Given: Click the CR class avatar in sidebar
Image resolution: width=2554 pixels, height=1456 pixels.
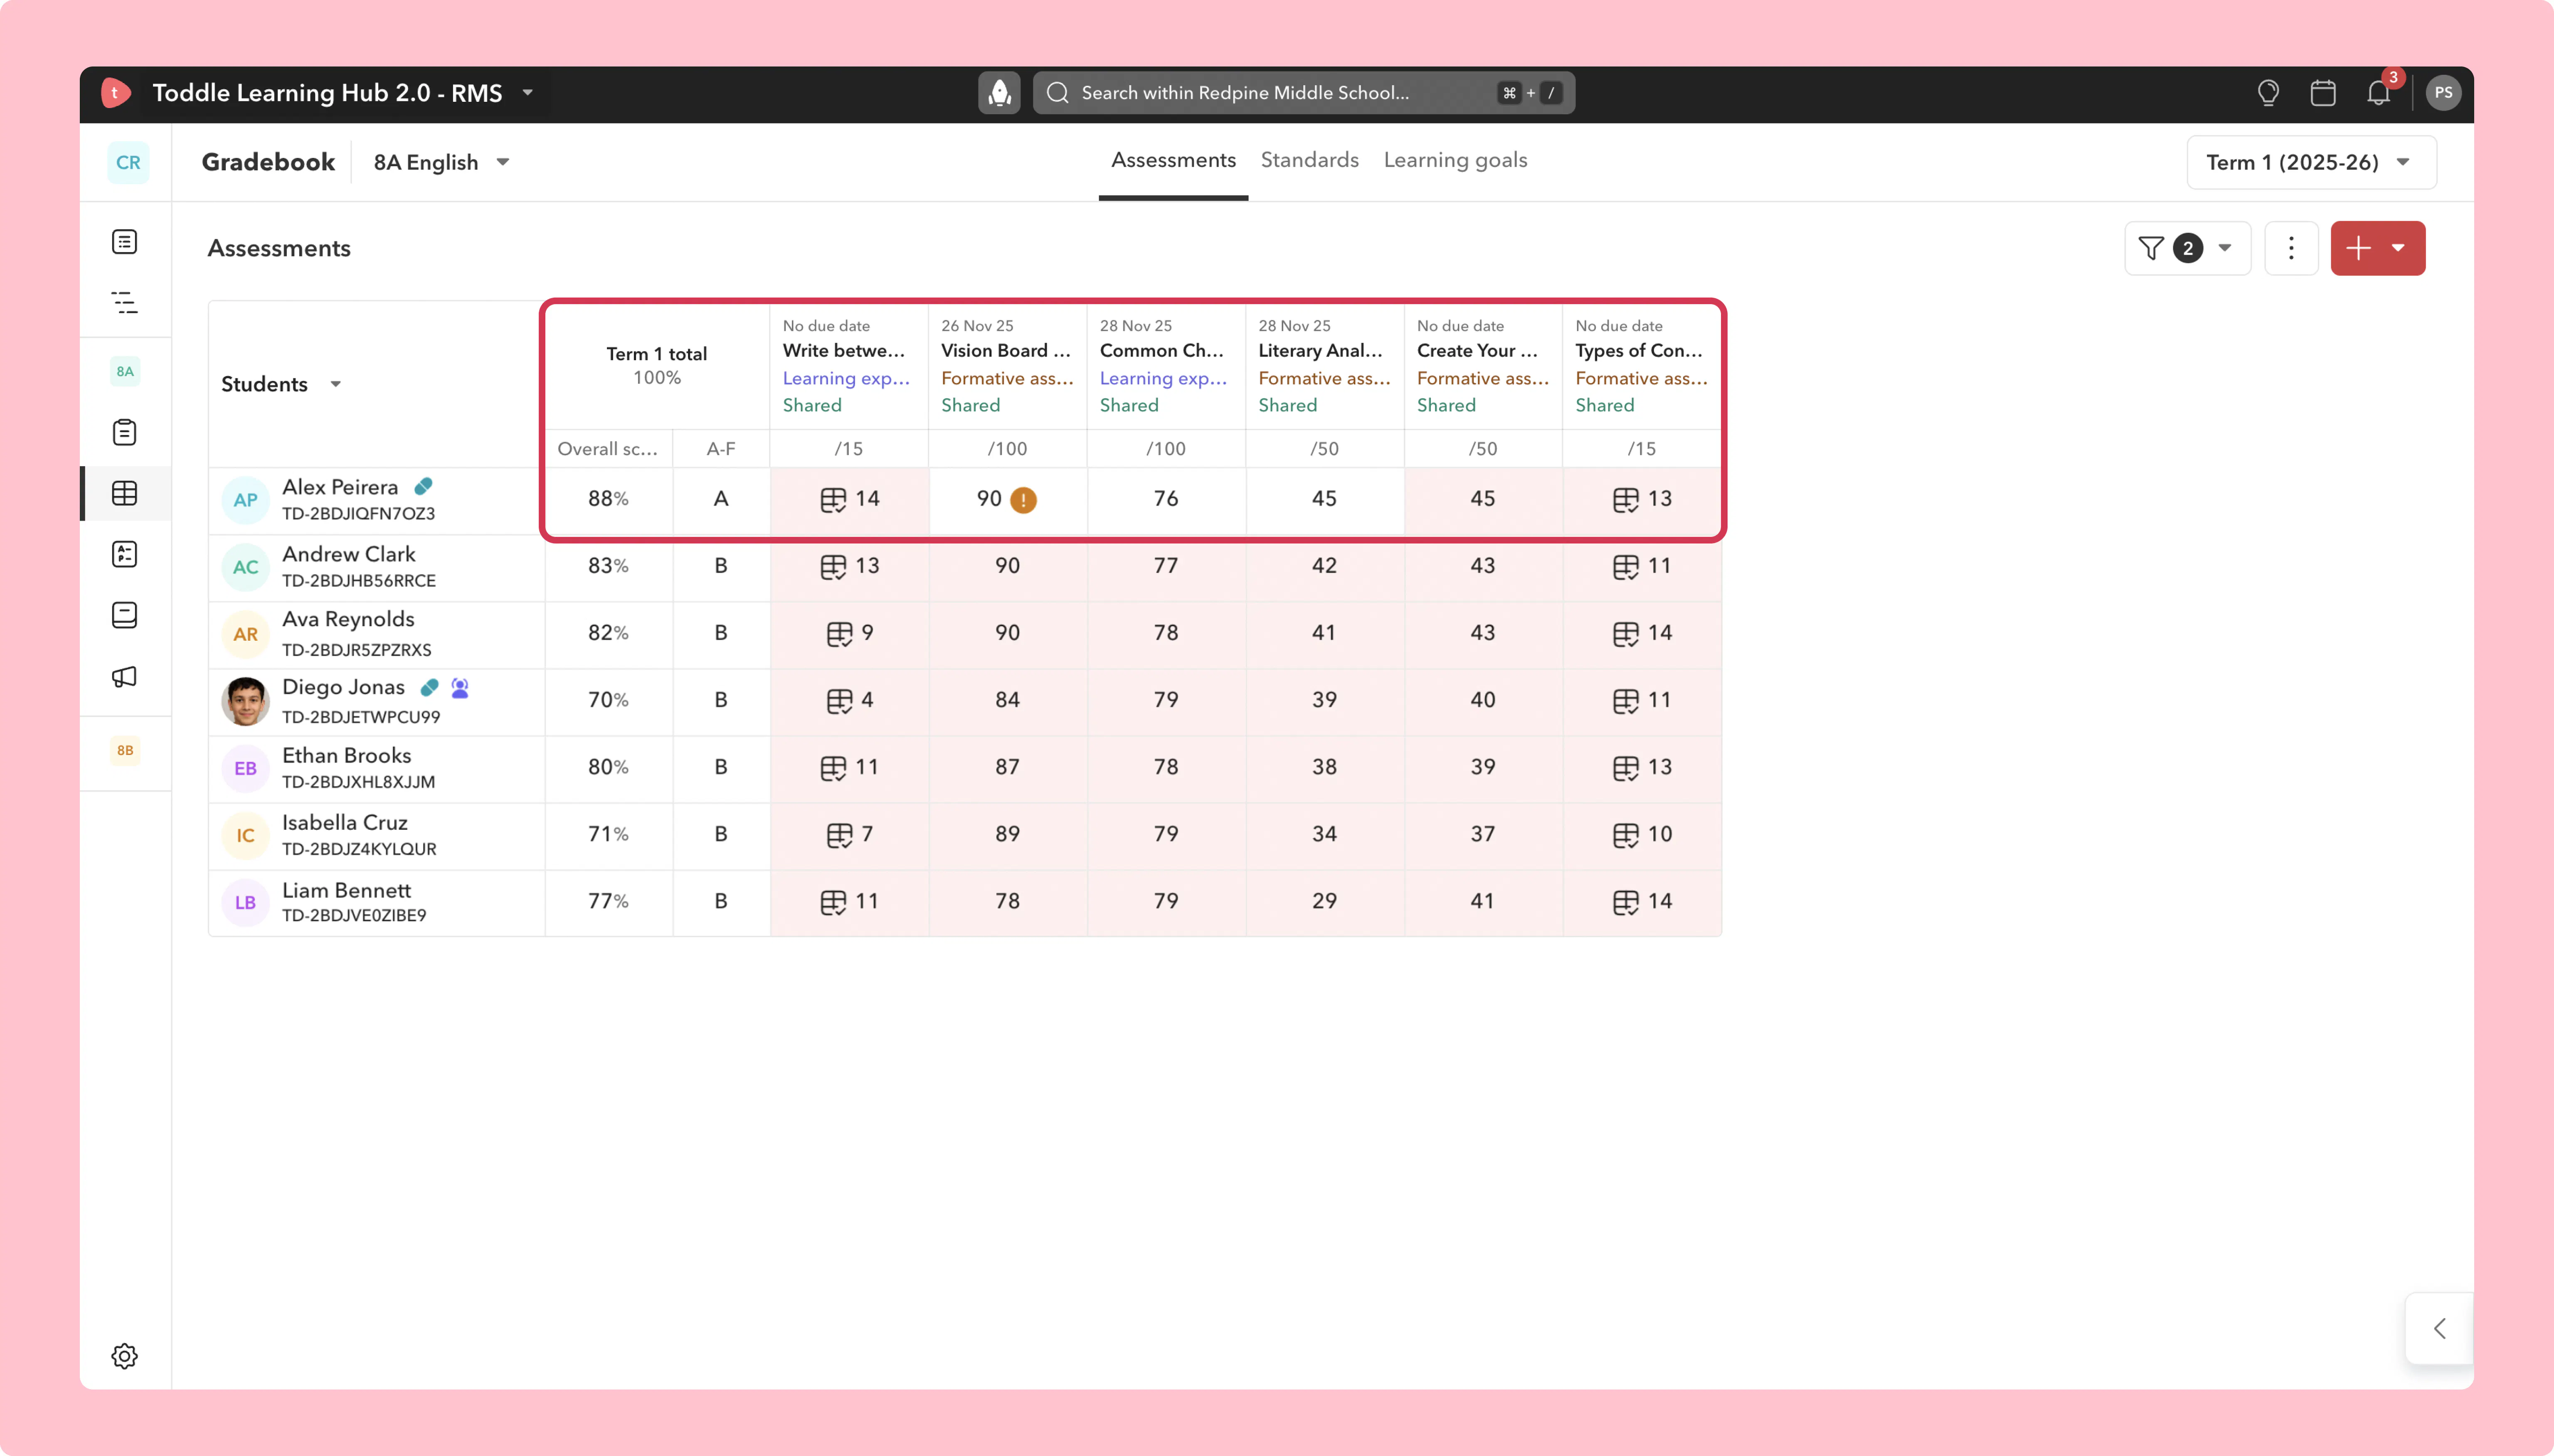Looking at the screenshot, I should click(128, 162).
